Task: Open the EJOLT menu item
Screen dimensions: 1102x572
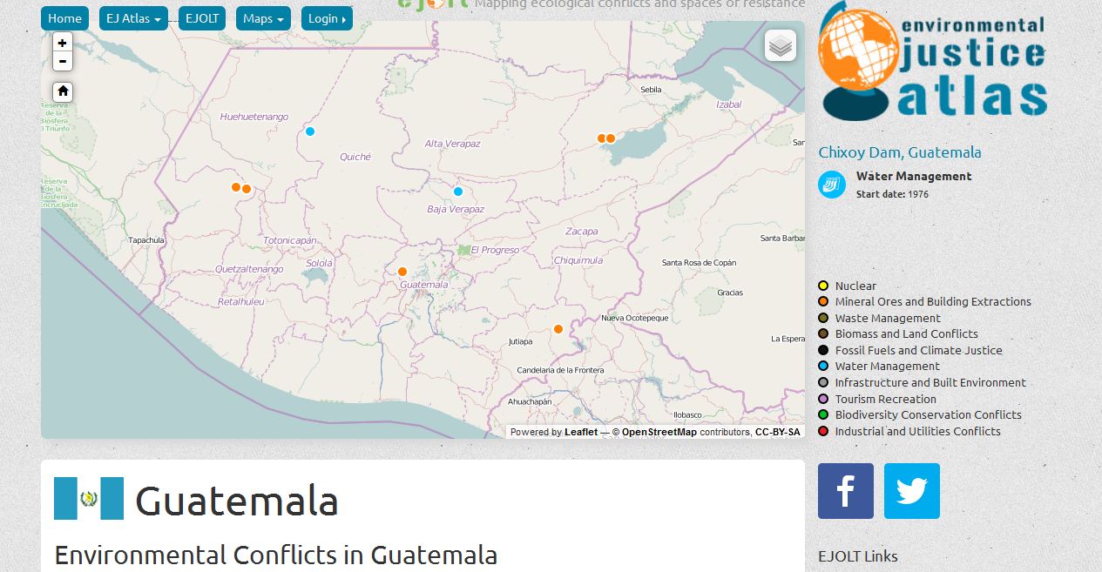Action: (x=201, y=18)
